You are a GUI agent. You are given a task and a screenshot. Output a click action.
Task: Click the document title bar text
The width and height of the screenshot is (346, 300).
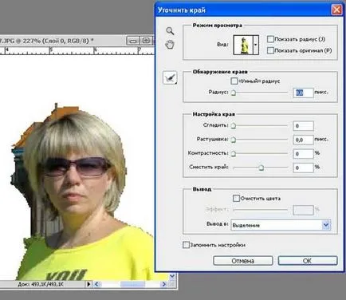[x=47, y=41]
